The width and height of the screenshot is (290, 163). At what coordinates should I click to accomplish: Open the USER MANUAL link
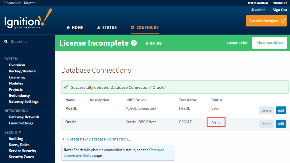pyautogui.click(x=258, y=3)
